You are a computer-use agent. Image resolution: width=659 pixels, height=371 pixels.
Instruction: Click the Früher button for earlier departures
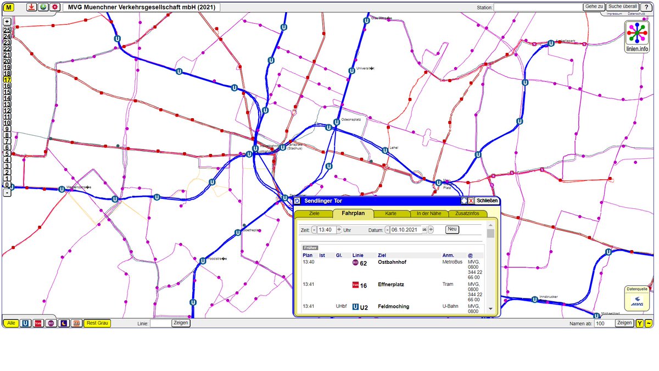click(310, 248)
